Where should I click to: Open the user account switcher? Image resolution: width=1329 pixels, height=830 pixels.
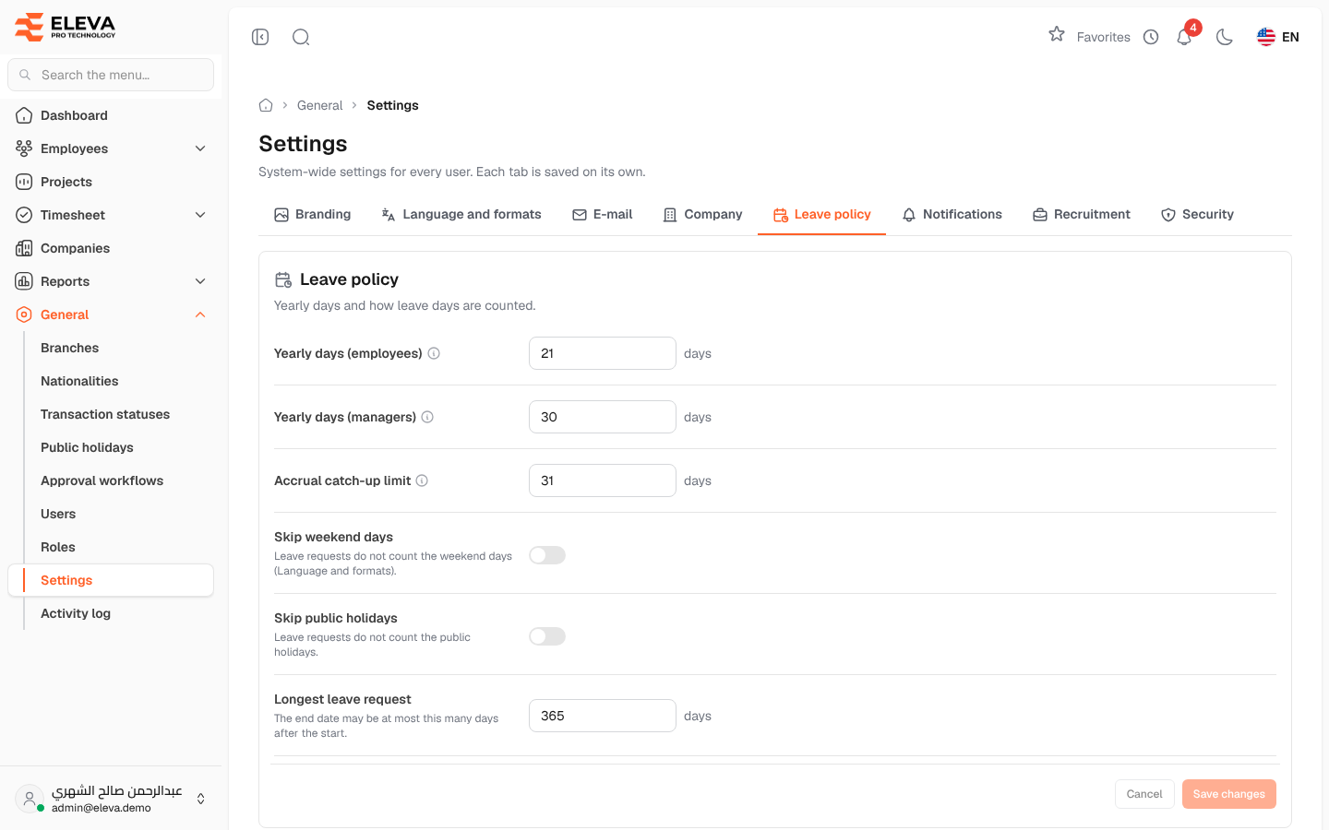pos(201,799)
